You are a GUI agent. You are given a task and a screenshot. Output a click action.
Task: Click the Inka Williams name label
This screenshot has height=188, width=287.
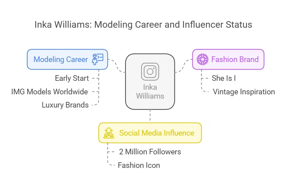150,92
